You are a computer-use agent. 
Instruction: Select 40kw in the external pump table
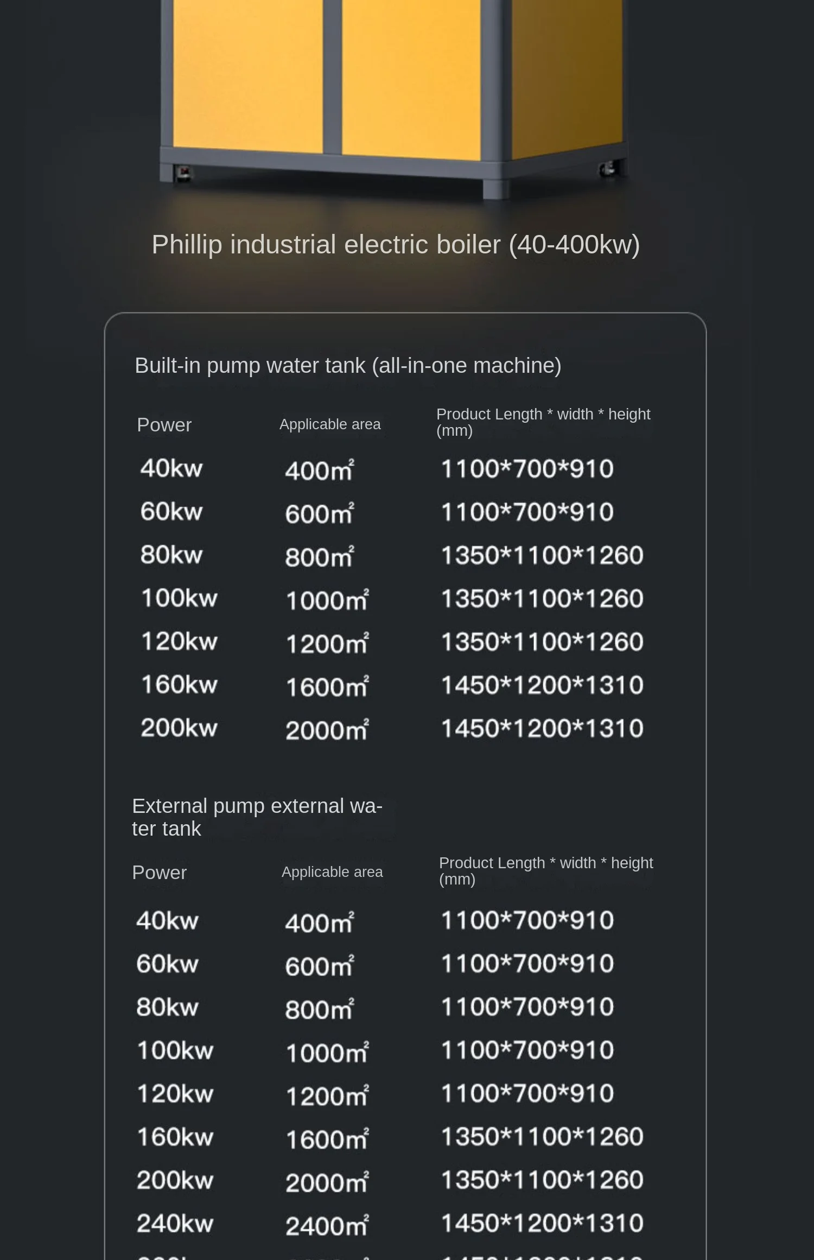(x=168, y=921)
